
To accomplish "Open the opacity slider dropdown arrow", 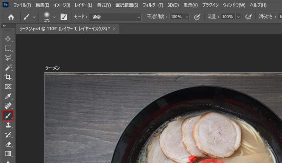I will (x=187, y=17).
